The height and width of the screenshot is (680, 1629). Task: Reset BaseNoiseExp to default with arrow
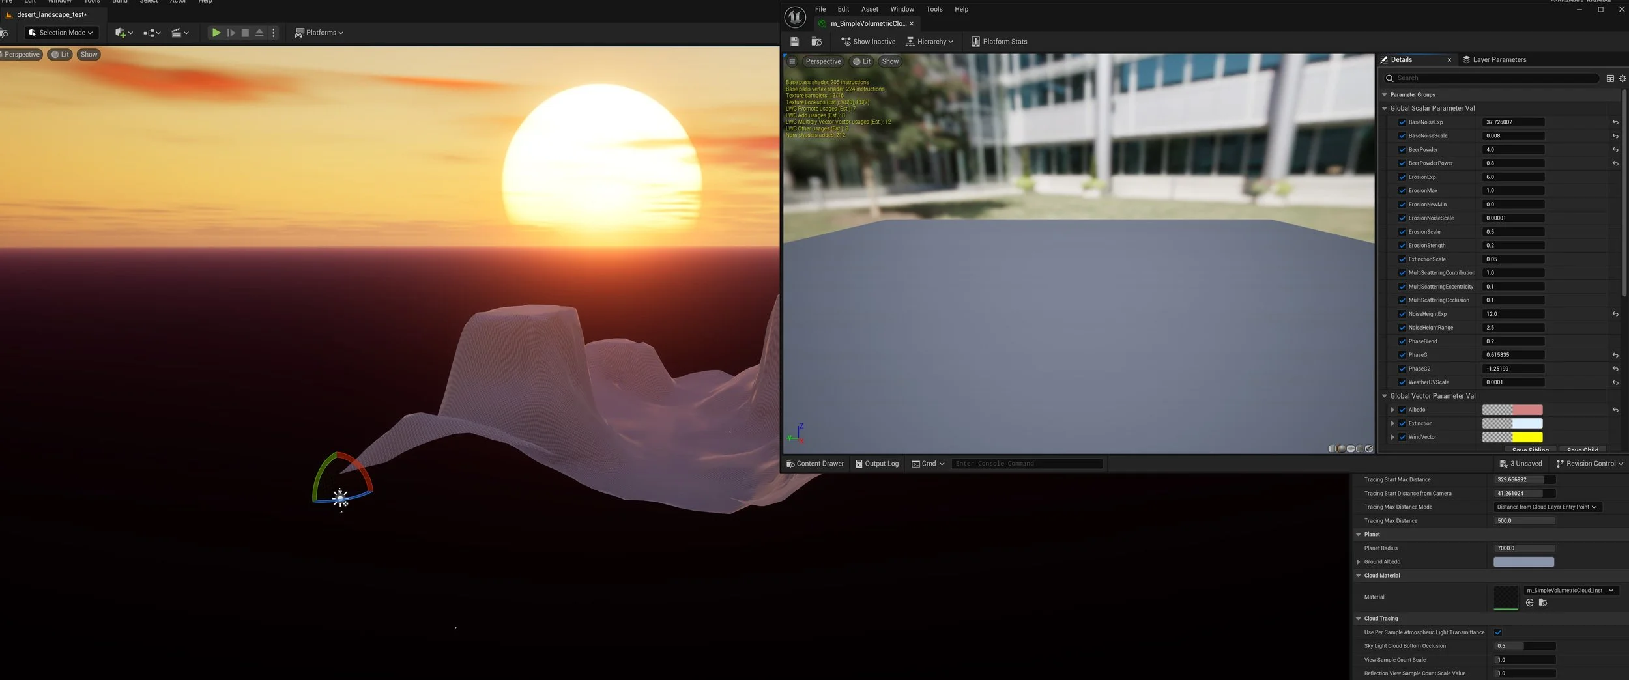pos(1615,122)
